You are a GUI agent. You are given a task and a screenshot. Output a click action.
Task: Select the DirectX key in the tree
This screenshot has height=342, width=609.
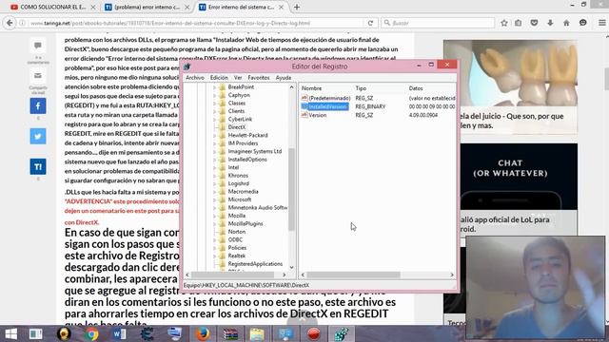(x=237, y=127)
